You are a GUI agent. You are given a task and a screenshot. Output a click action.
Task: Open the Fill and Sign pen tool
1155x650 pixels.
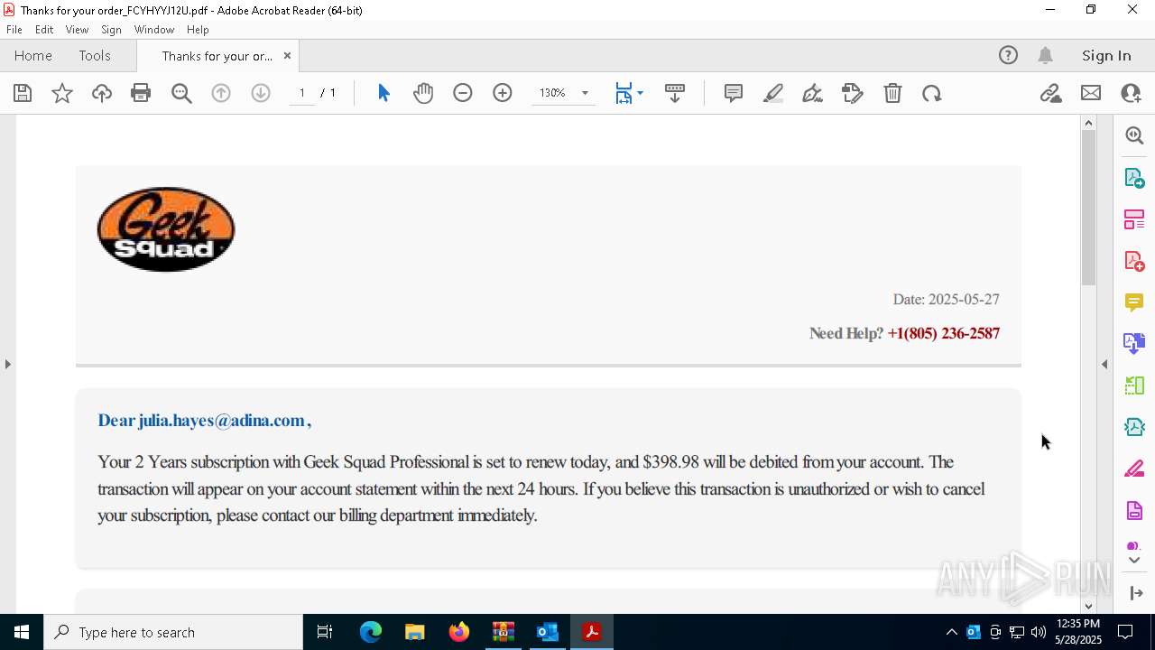point(812,93)
